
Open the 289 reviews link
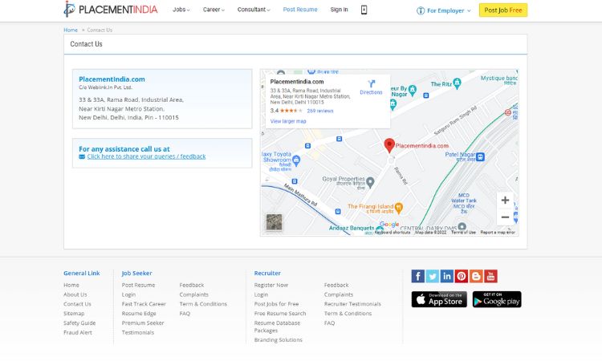click(320, 111)
